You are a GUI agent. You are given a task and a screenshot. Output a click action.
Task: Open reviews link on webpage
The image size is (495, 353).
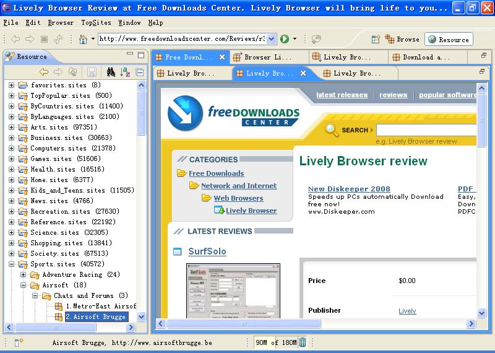click(x=394, y=95)
